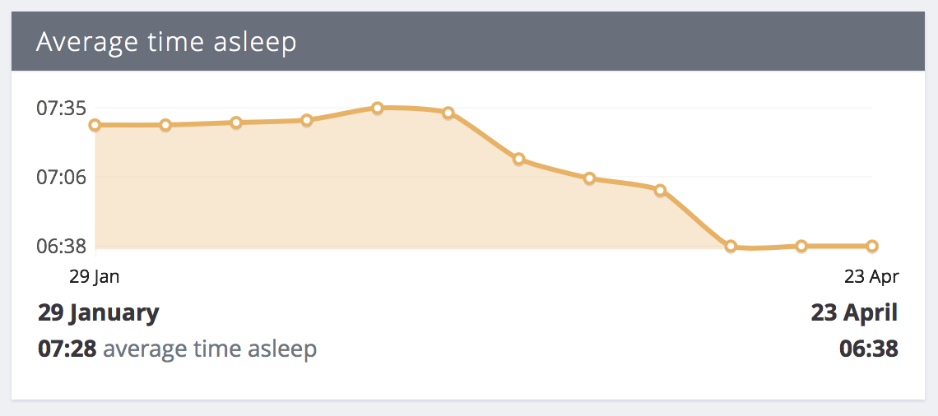
Task: Select the last data point at 23 Apr
Action: click(x=872, y=246)
